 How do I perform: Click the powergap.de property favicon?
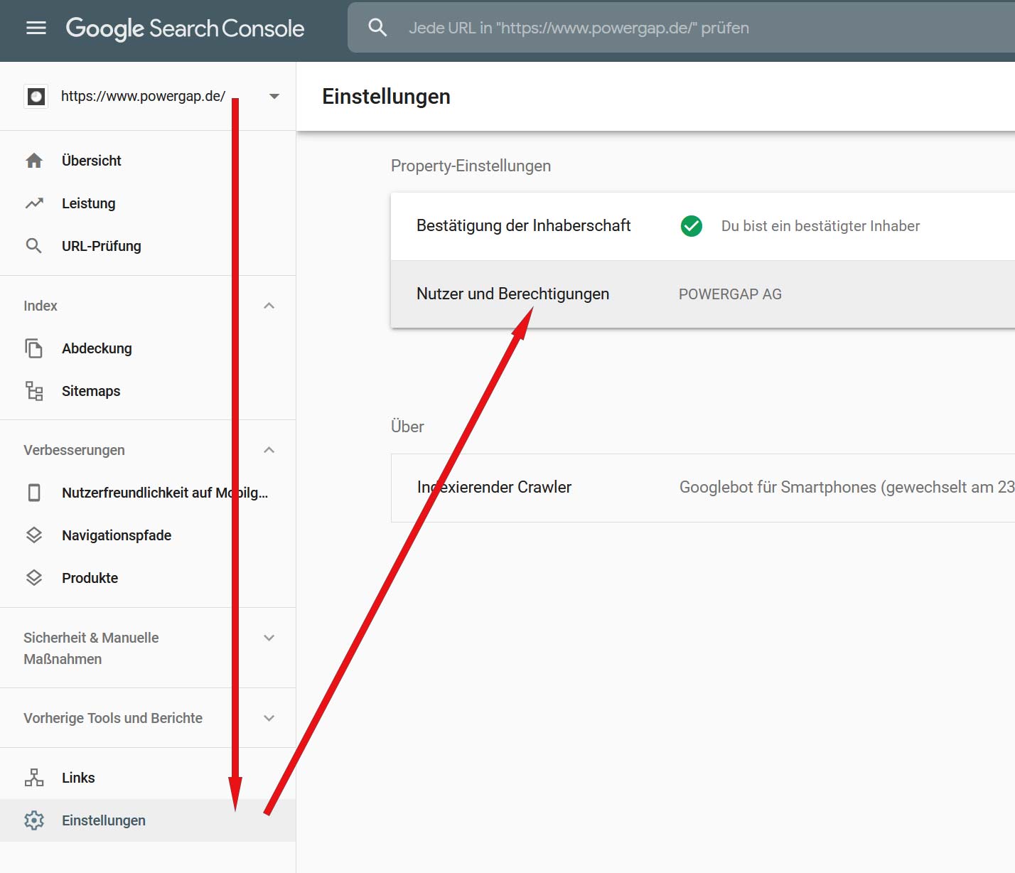(36, 96)
